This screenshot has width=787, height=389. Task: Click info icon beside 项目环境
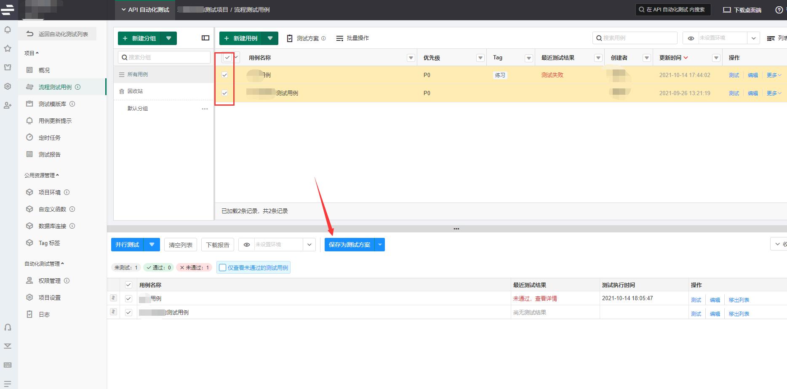pyautogui.click(x=67, y=192)
